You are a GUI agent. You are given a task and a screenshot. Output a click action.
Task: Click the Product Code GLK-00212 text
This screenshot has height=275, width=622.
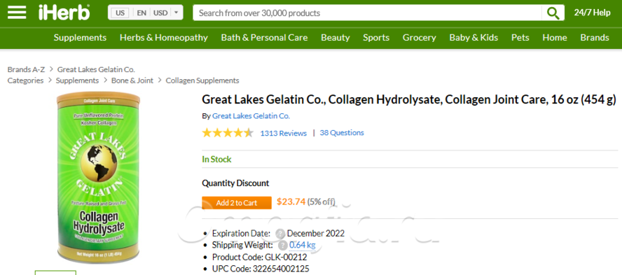pyautogui.click(x=259, y=258)
